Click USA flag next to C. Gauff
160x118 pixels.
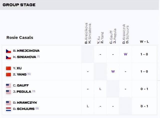pyautogui.click(x=8, y=85)
